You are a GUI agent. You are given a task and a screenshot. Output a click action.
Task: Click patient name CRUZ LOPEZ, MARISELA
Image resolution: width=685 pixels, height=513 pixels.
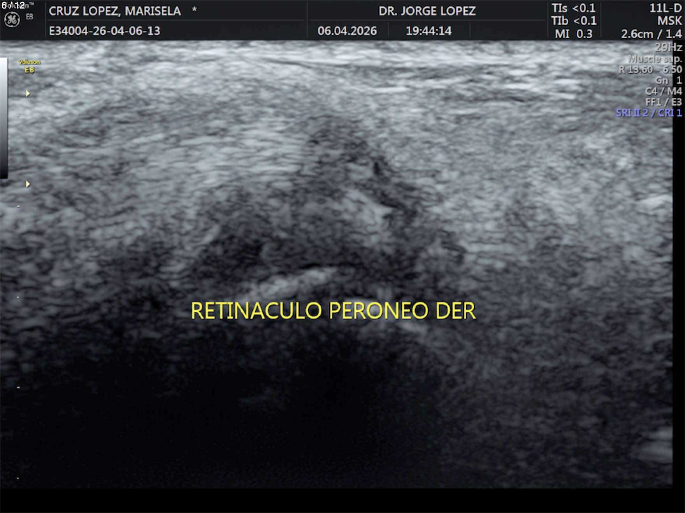coord(115,11)
